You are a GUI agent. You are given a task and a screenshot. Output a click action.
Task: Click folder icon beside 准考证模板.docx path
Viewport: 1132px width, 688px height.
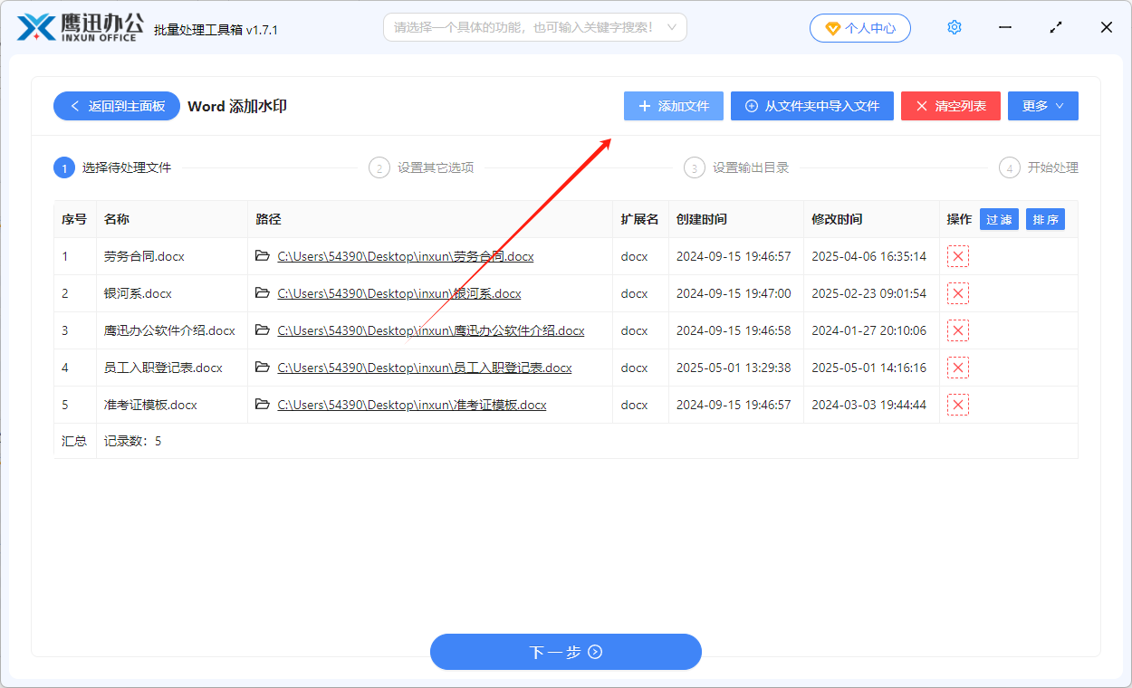point(263,405)
